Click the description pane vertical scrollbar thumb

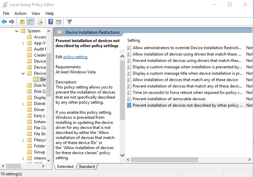point(123,90)
